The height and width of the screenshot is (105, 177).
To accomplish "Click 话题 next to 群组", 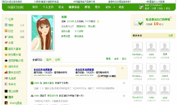I will (22, 37).
